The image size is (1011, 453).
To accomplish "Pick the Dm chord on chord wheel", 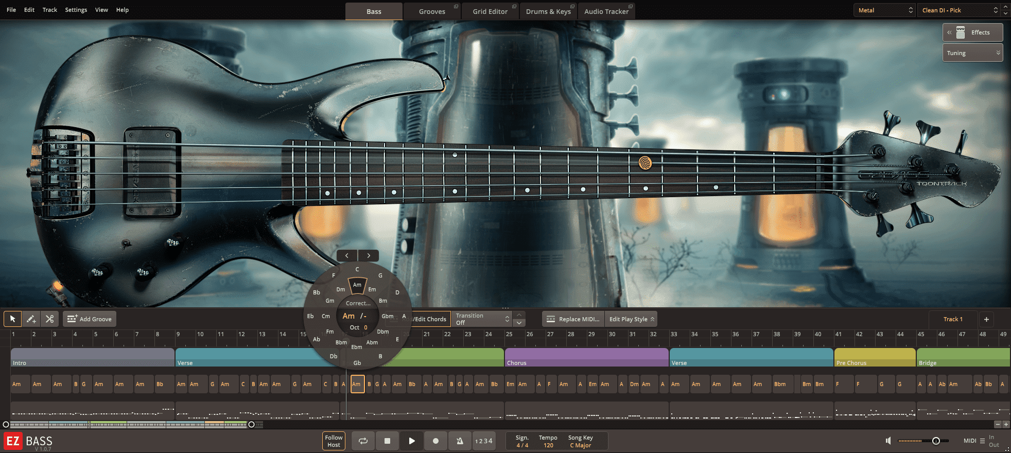I will (341, 289).
